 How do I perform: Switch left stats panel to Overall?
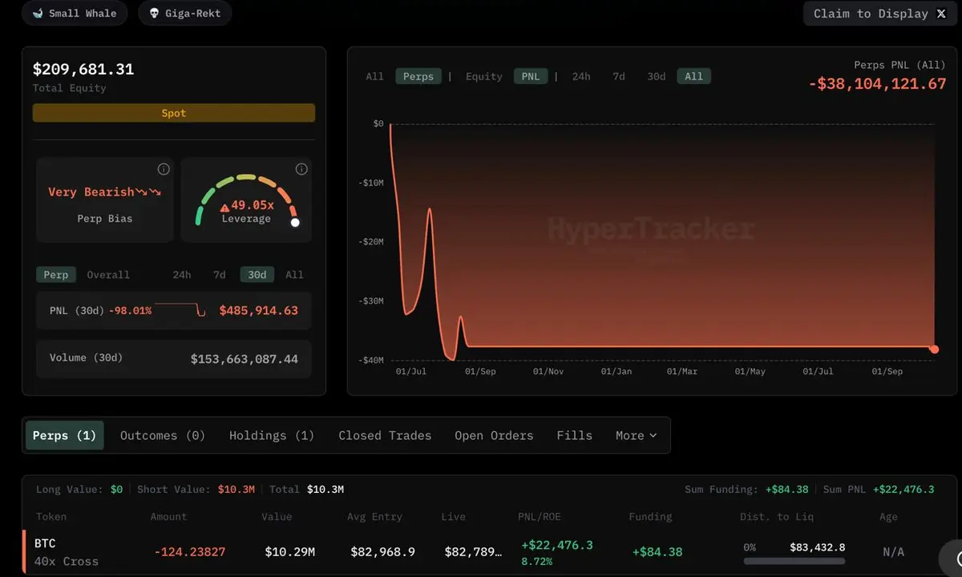[x=108, y=275]
